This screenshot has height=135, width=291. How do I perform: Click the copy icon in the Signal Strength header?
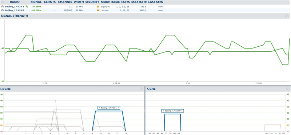coord(287,16)
